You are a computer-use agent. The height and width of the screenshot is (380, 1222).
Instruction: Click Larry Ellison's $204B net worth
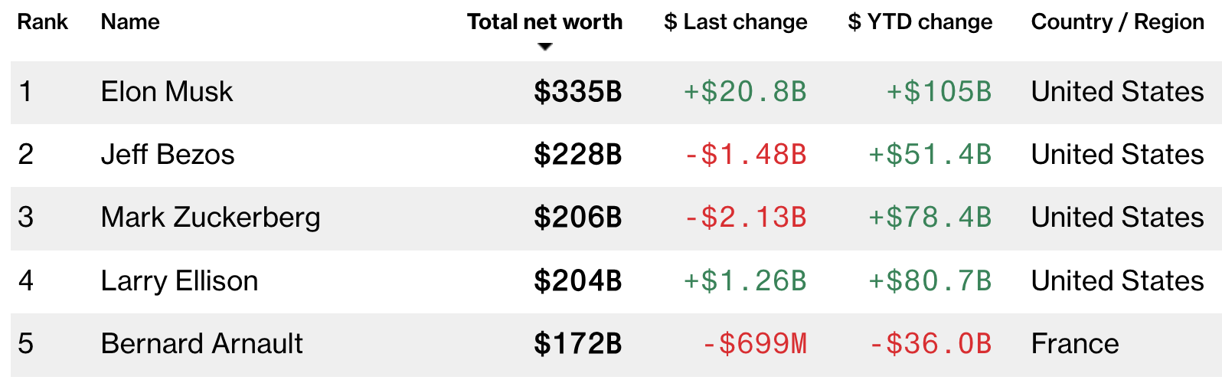(577, 281)
